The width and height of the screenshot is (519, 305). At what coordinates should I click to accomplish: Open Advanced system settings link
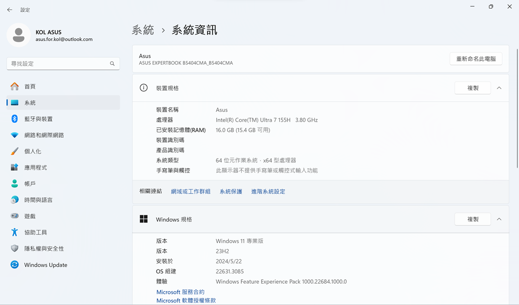pyautogui.click(x=268, y=192)
